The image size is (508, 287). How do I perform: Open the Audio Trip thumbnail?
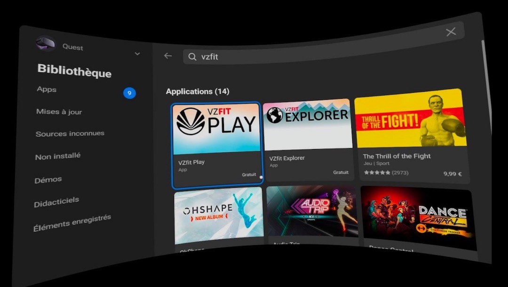(312, 211)
